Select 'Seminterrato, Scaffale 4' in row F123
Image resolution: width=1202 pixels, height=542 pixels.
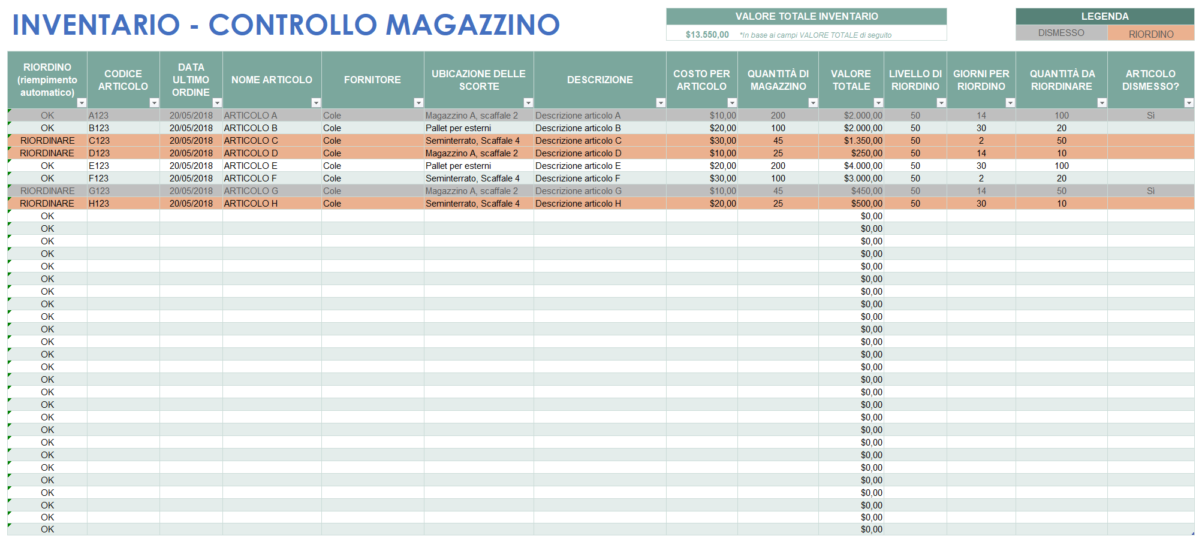pos(478,178)
